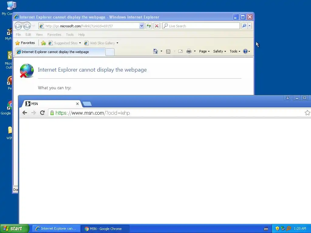Image resolution: width=311 pixels, height=233 pixels.
Task: Click the Add to Favorites Bar icon
Action: [x=43, y=43]
